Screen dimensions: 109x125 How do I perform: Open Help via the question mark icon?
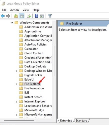click(x=36, y=16)
